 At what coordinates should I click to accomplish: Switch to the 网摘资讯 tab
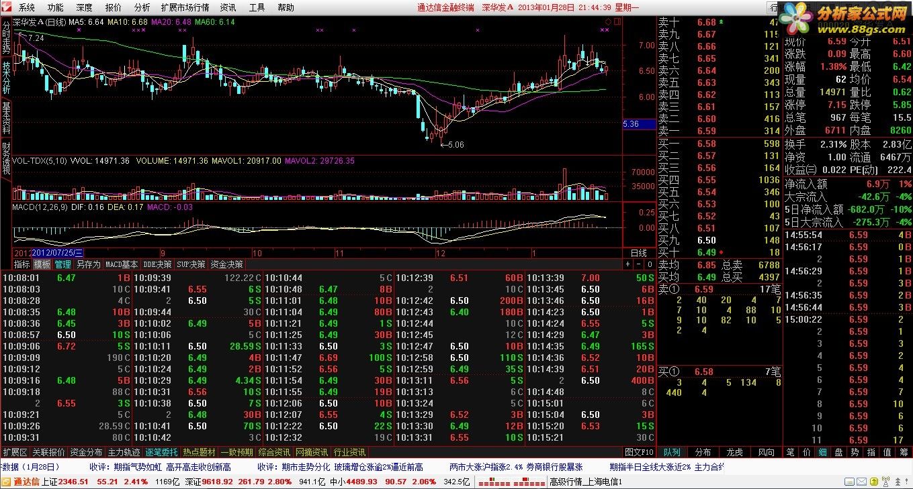click(x=312, y=452)
